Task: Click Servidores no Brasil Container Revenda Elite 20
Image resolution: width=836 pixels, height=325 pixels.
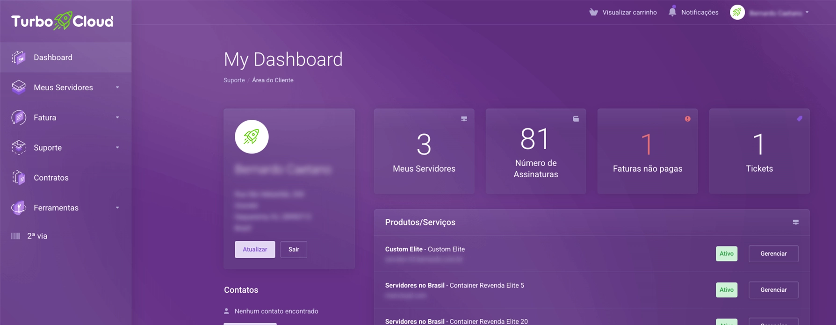Action: point(456,321)
